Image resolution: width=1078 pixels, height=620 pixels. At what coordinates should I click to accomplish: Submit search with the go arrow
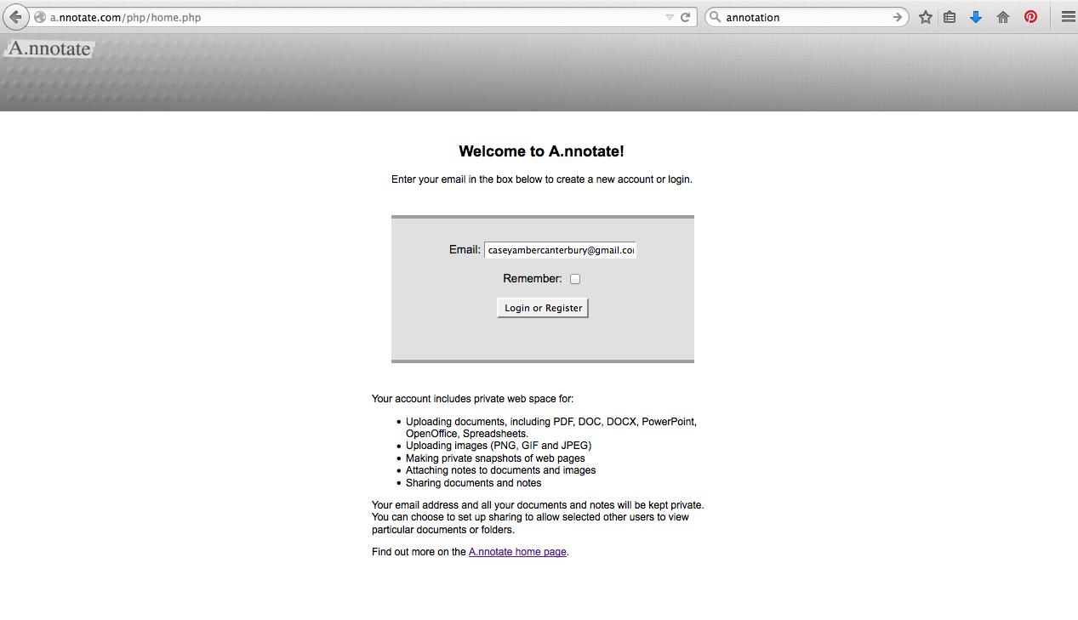coord(898,17)
